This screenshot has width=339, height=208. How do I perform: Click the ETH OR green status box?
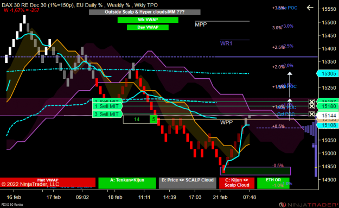point(273,183)
